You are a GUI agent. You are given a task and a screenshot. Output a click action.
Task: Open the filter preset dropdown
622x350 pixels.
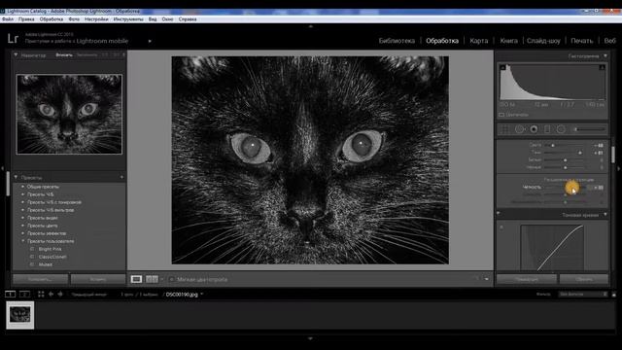coord(583,295)
